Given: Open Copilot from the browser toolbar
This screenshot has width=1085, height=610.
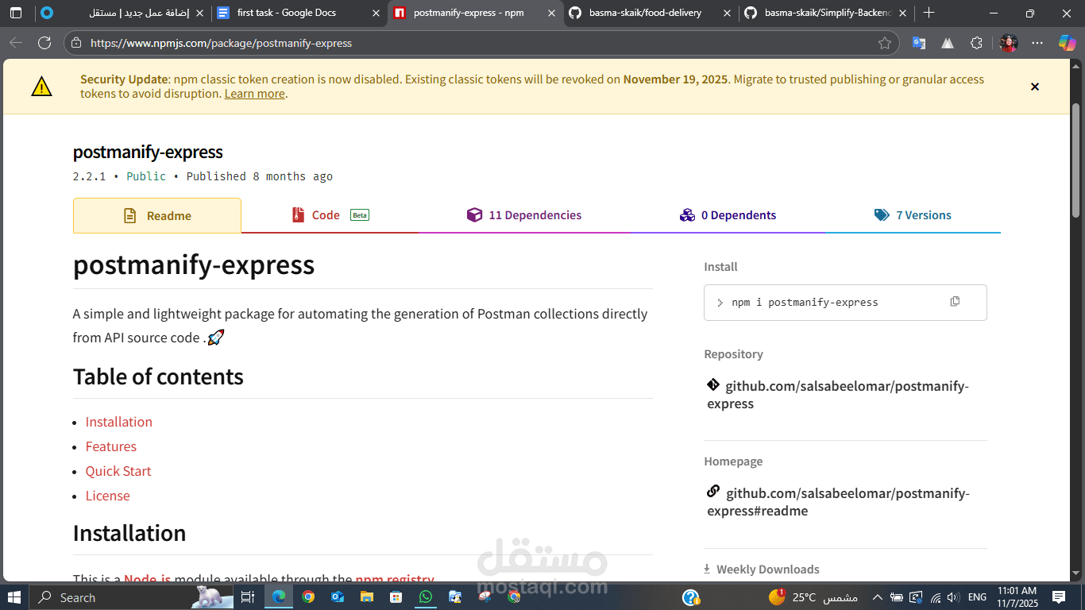Looking at the screenshot, I should (x=1065, y=43).
